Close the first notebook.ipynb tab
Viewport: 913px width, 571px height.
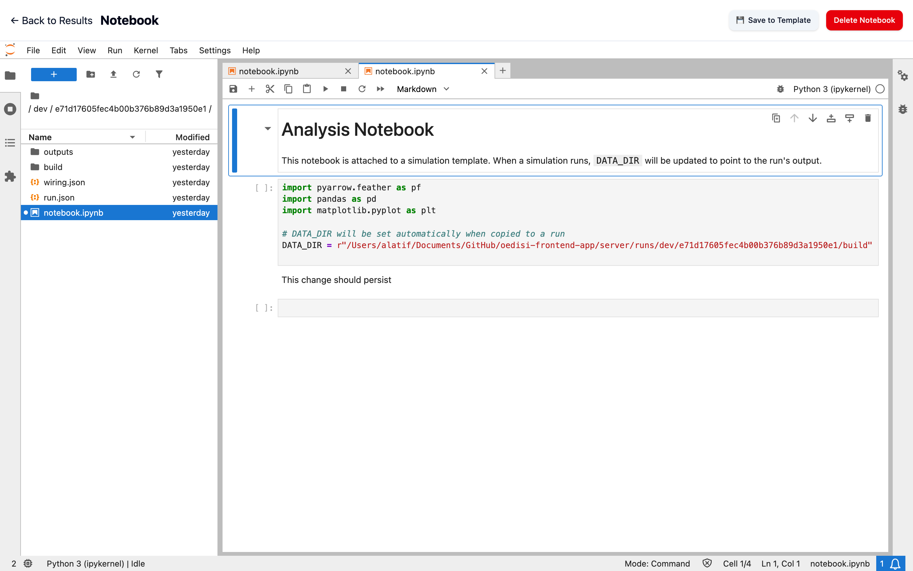click(348, 71)
